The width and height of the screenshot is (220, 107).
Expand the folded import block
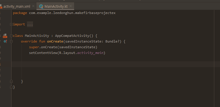11,24
